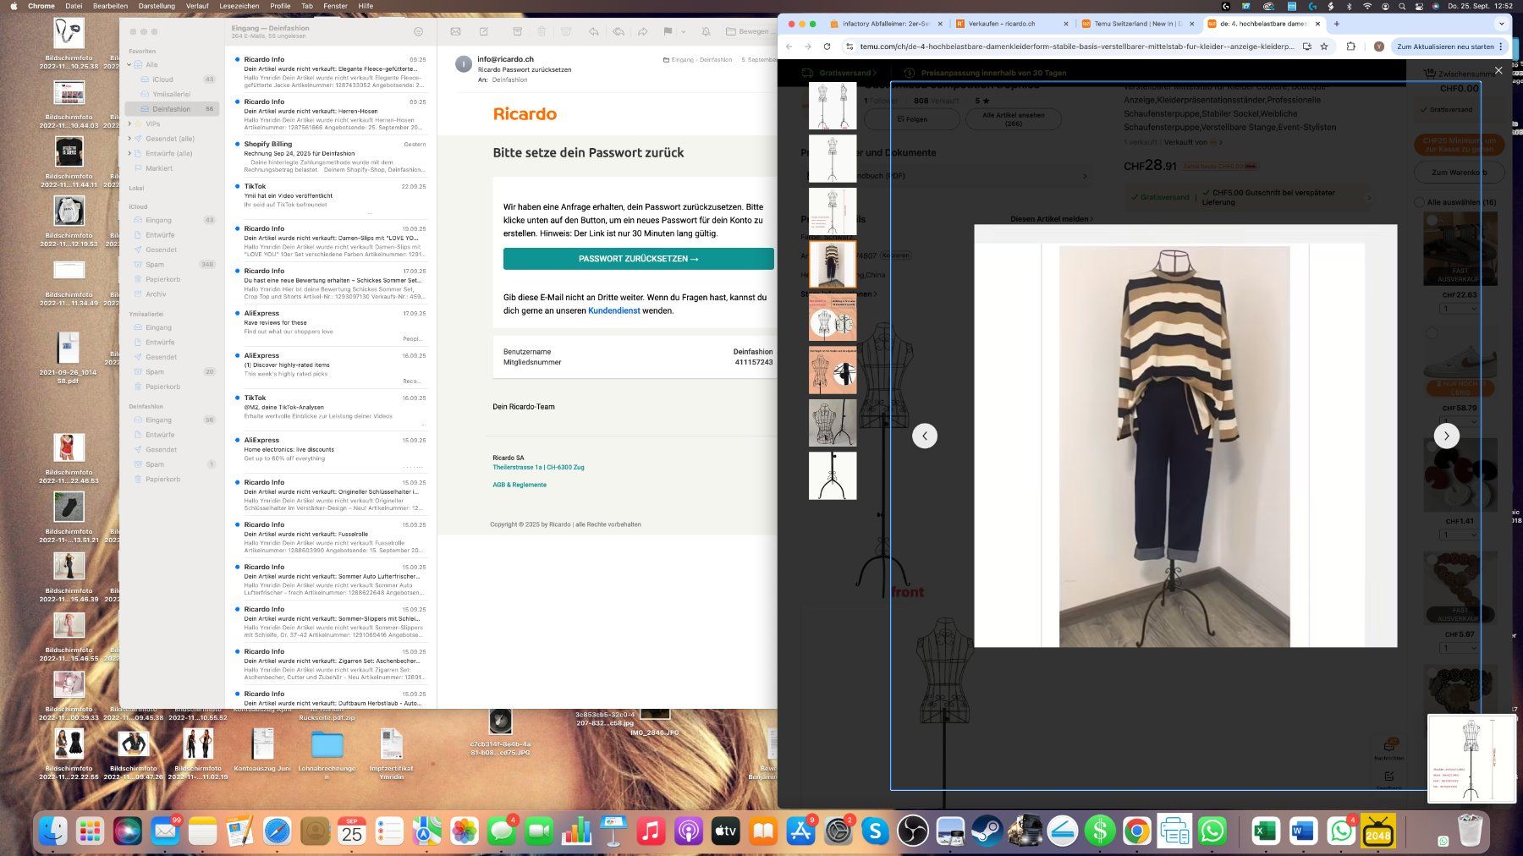The image size is (1523, 856).
Task: Open the TikTok email dated 22.09.25
Action: [x=331, y=199]
